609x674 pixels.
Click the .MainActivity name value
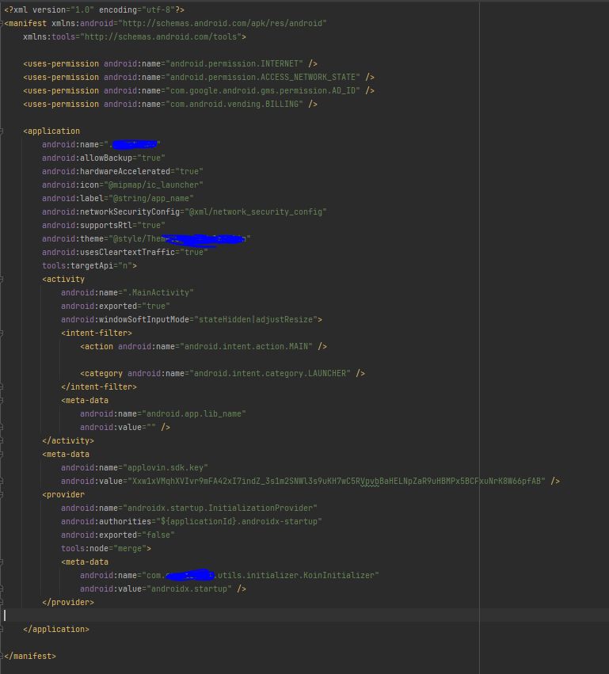(x=158, y=293)
